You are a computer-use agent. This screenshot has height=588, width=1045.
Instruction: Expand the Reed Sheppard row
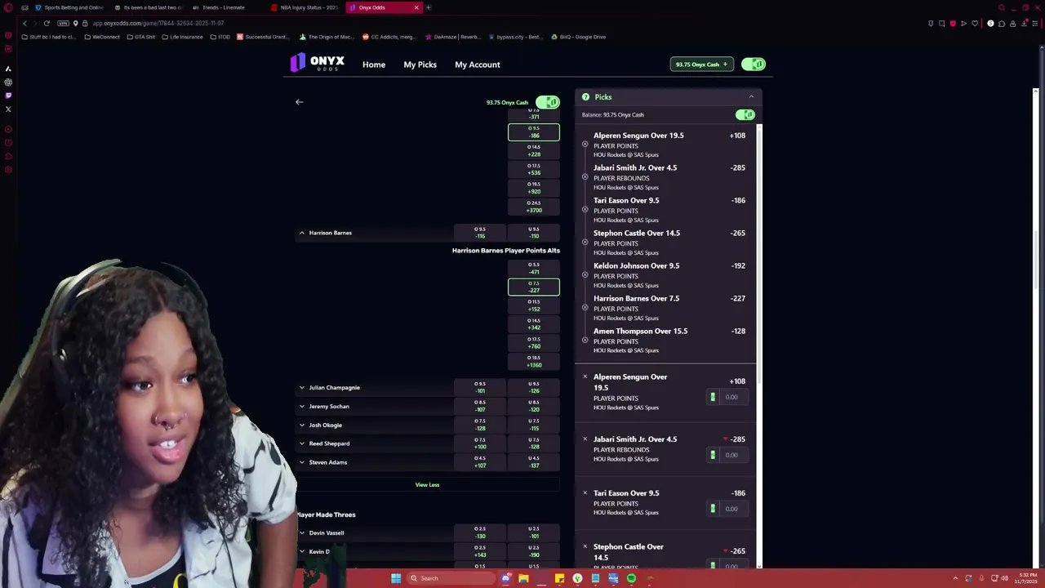(x=301, y=443)
